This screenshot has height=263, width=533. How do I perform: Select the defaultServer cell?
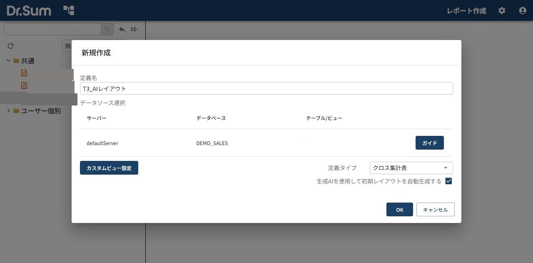[x=102, y=143]
